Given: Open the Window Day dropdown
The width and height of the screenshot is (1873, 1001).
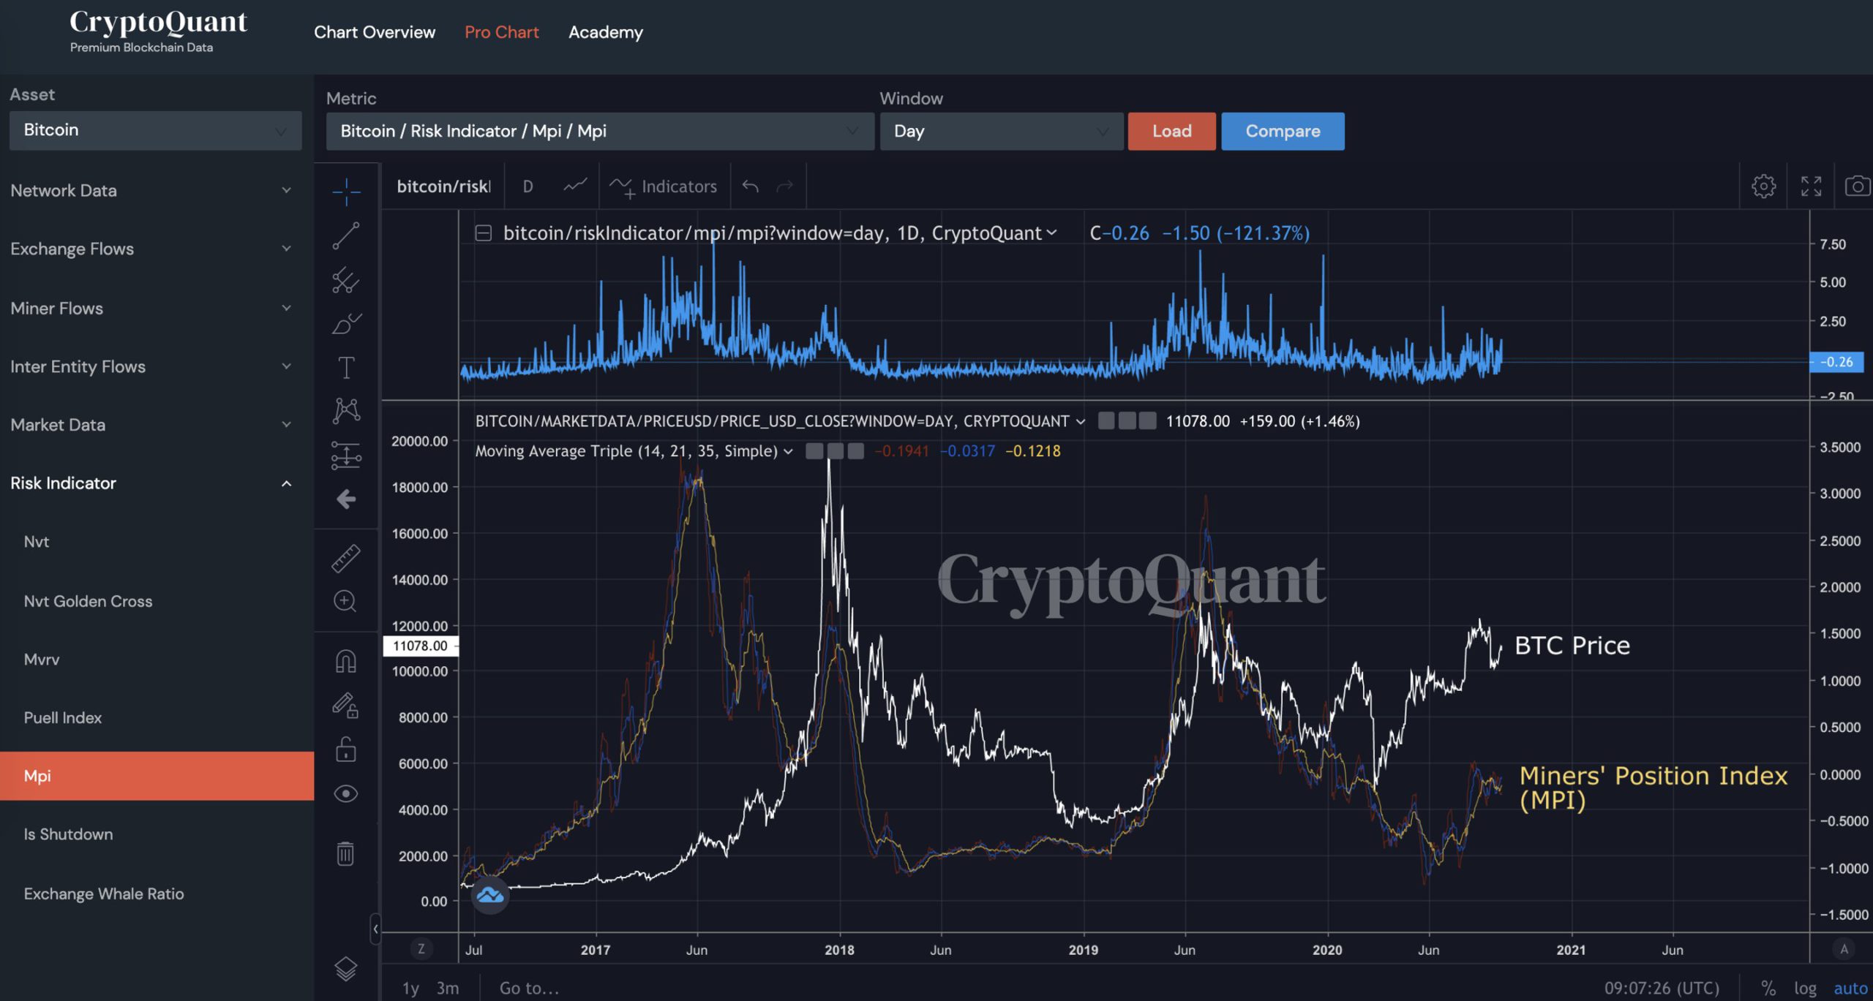Looking at the screenshot, I should point(1001,131).
